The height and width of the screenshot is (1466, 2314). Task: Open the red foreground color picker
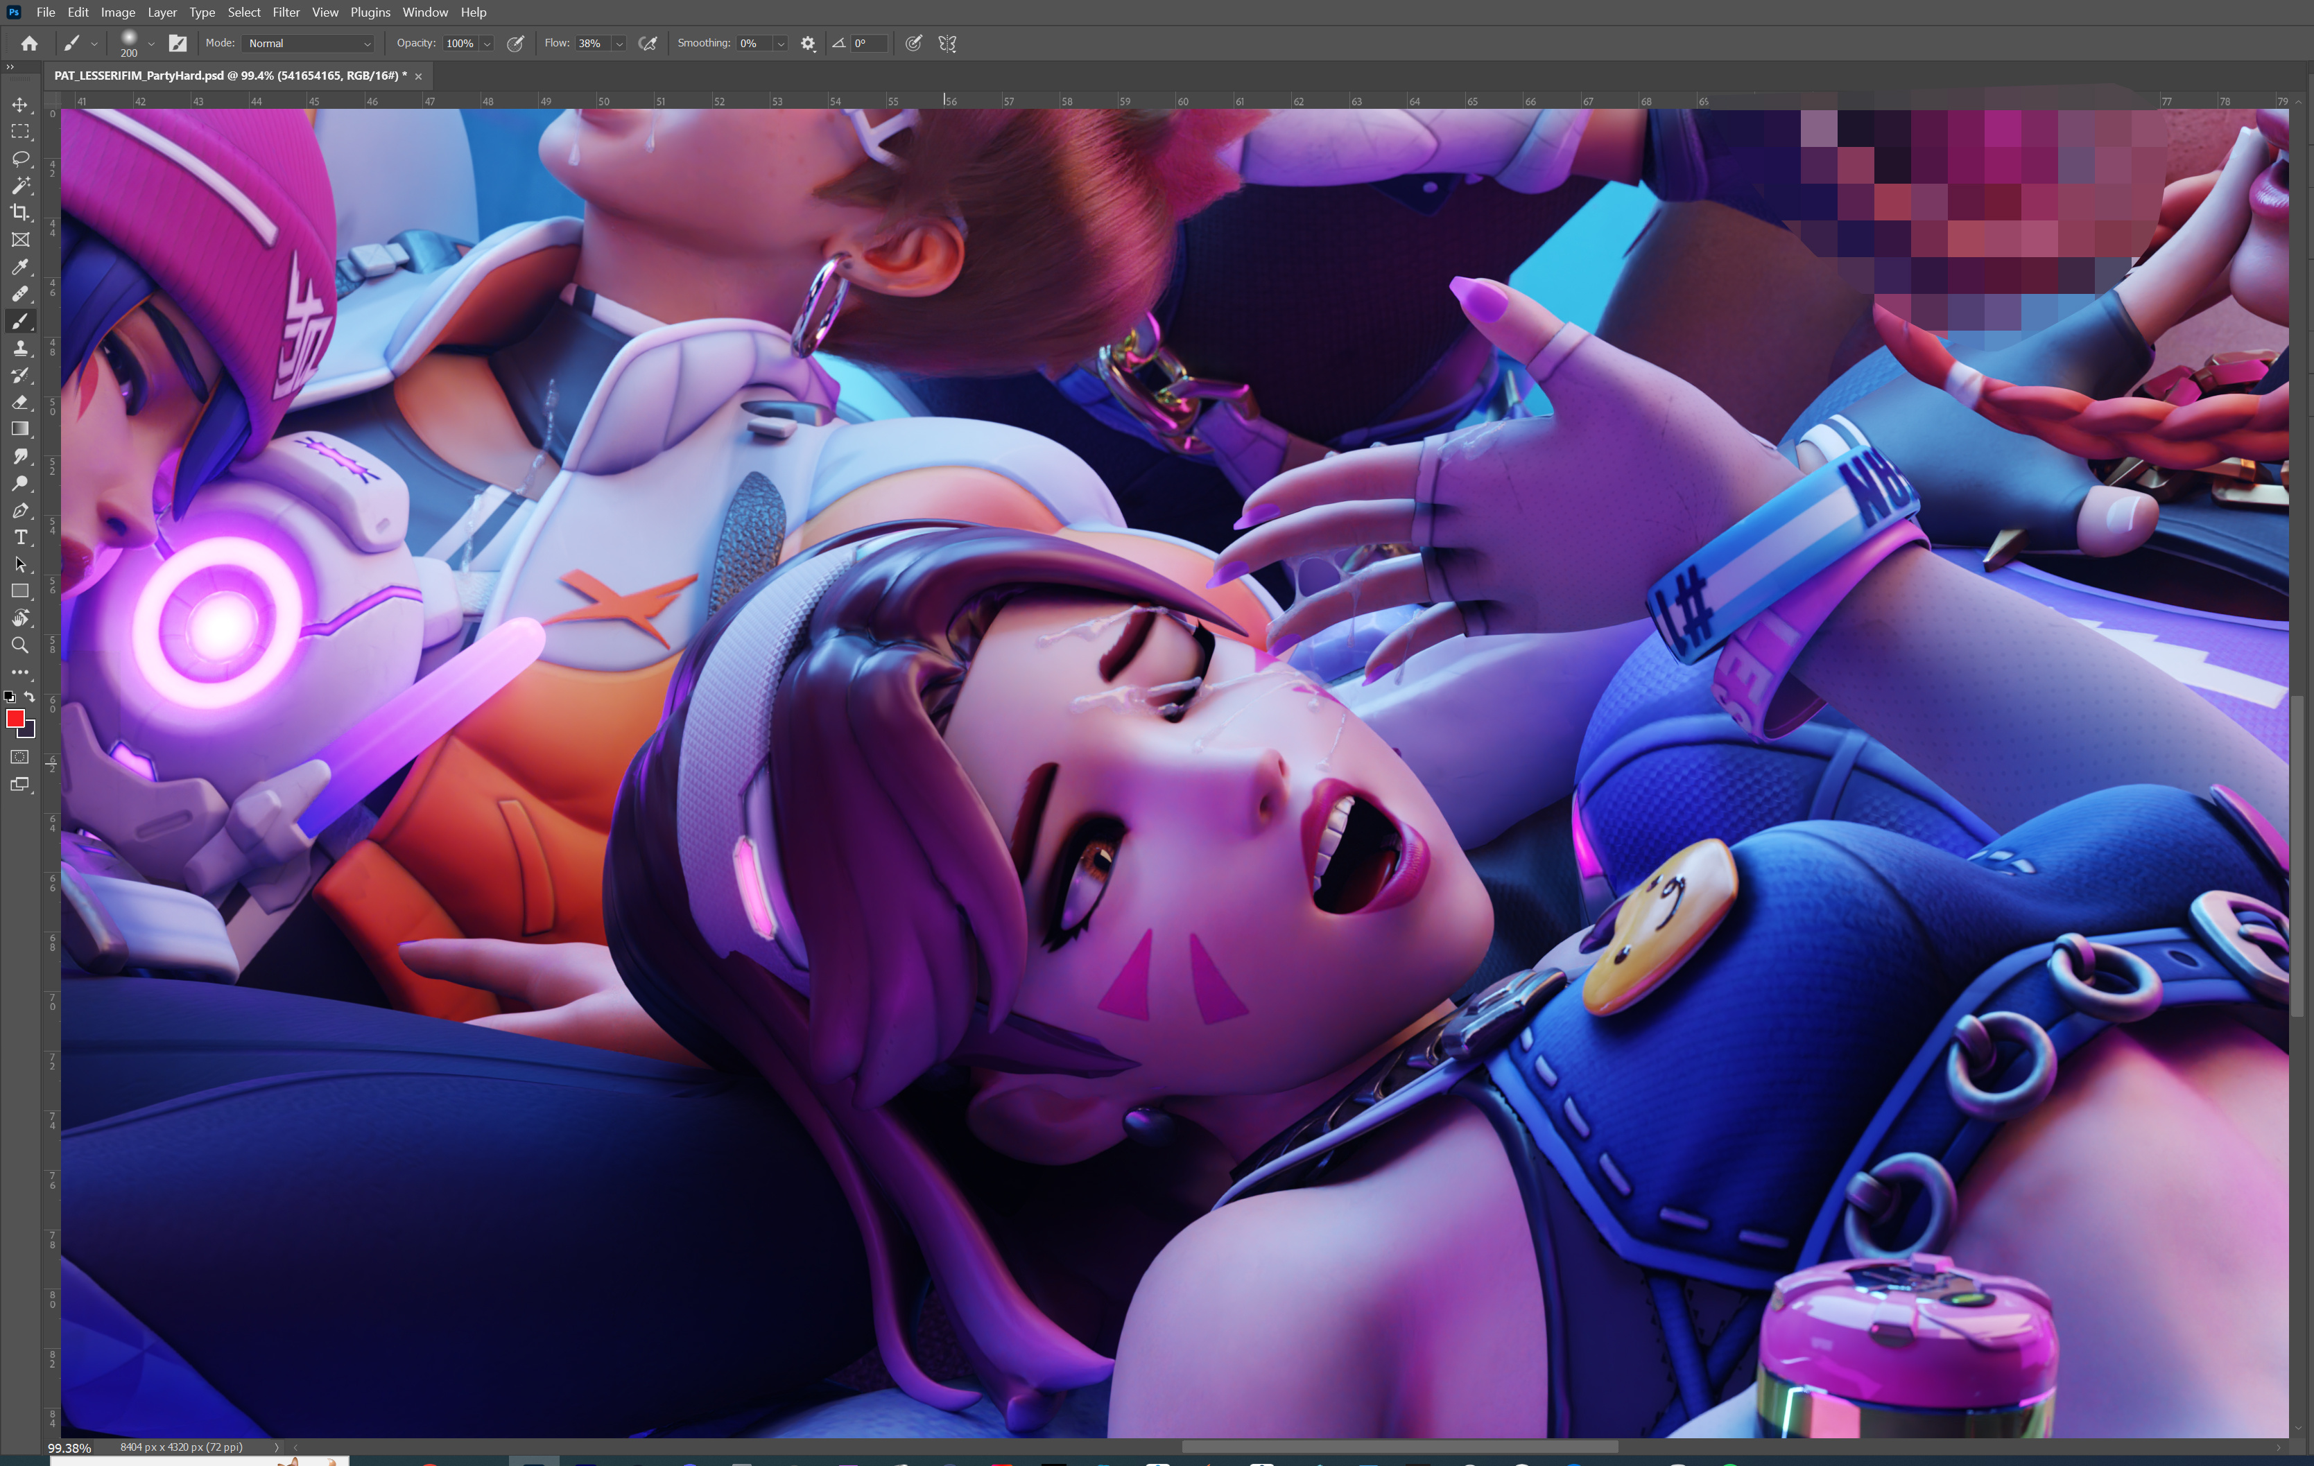[x=15, y=719]
